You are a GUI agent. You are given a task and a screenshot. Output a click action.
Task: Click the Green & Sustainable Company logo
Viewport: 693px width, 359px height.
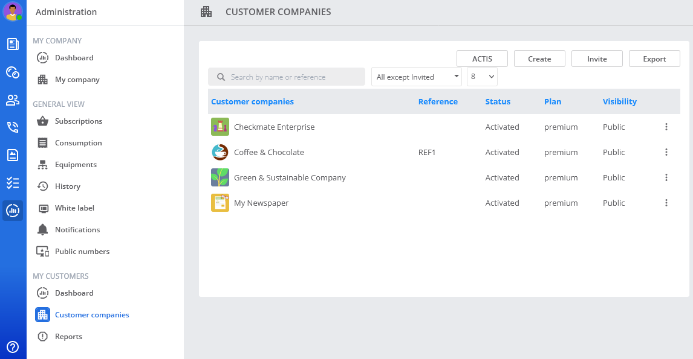click(220, 177)
